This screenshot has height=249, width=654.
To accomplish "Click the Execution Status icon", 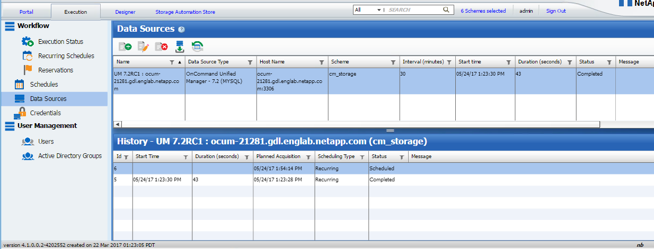I will 28,41.
